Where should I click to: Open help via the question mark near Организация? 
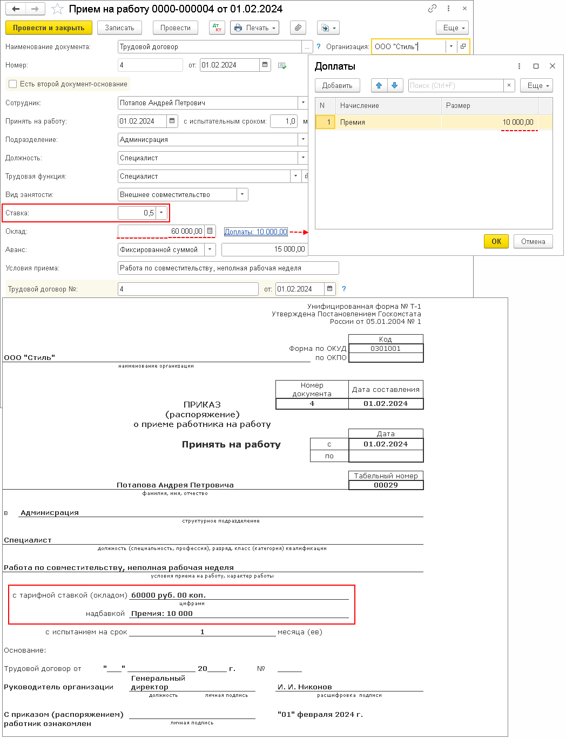(319, 46)
